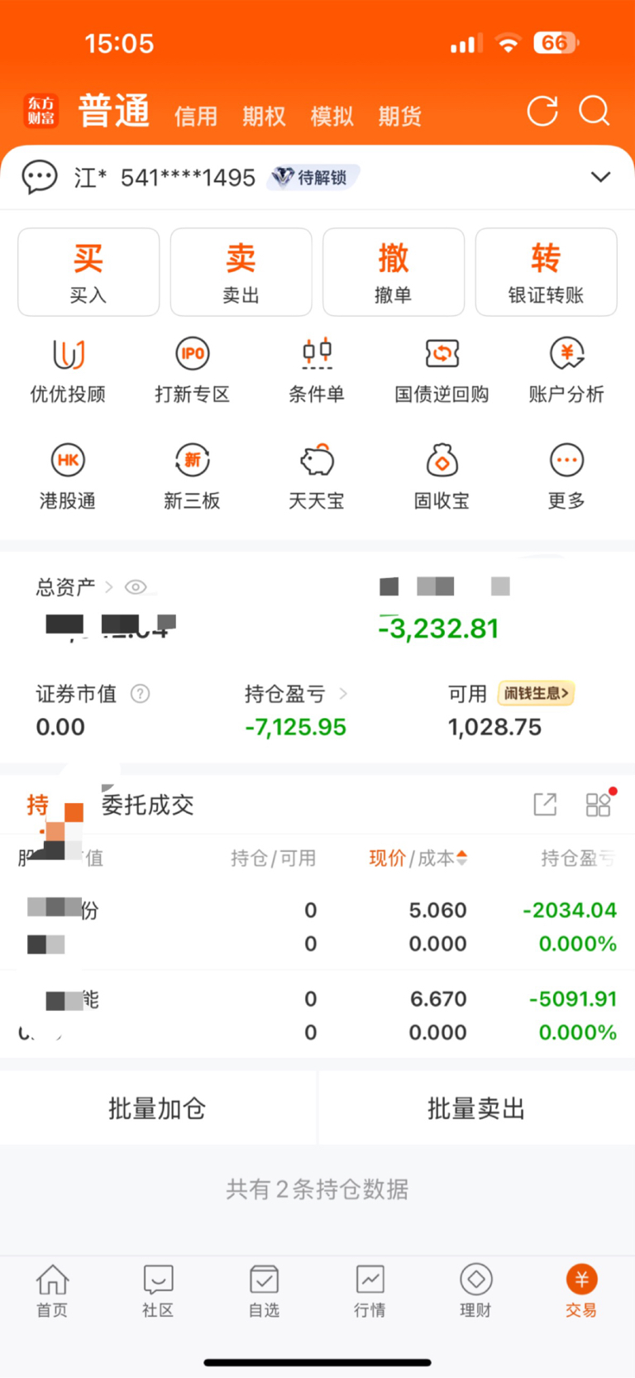Switch to the 模拟 tab
This screenshot has width=635, height=1378.
(332, 117)
